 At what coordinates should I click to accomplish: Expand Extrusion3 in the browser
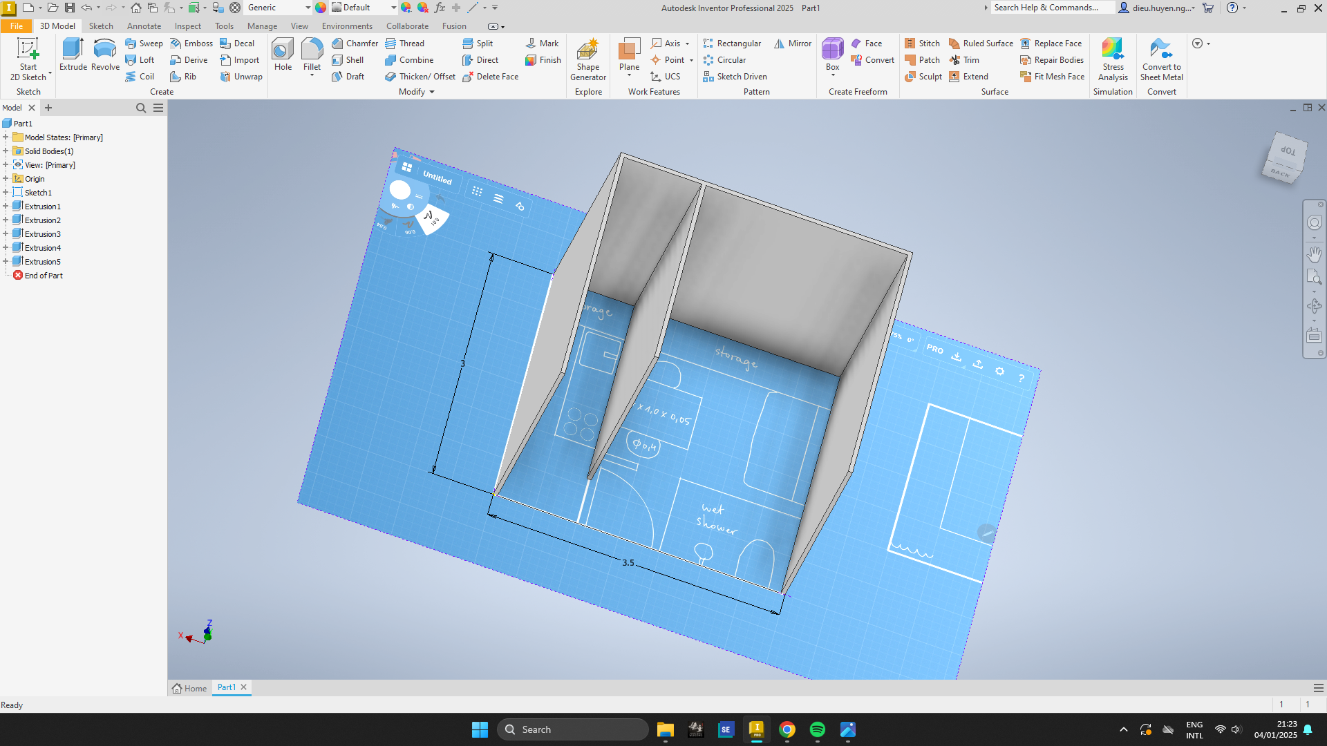[x=6, y=234]
